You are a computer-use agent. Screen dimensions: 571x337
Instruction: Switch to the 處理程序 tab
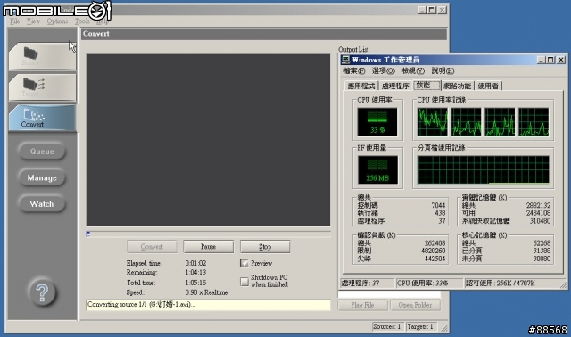pos(395,86)
